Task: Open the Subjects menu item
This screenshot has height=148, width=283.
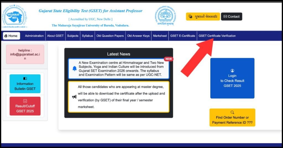Action: [73, 36]
